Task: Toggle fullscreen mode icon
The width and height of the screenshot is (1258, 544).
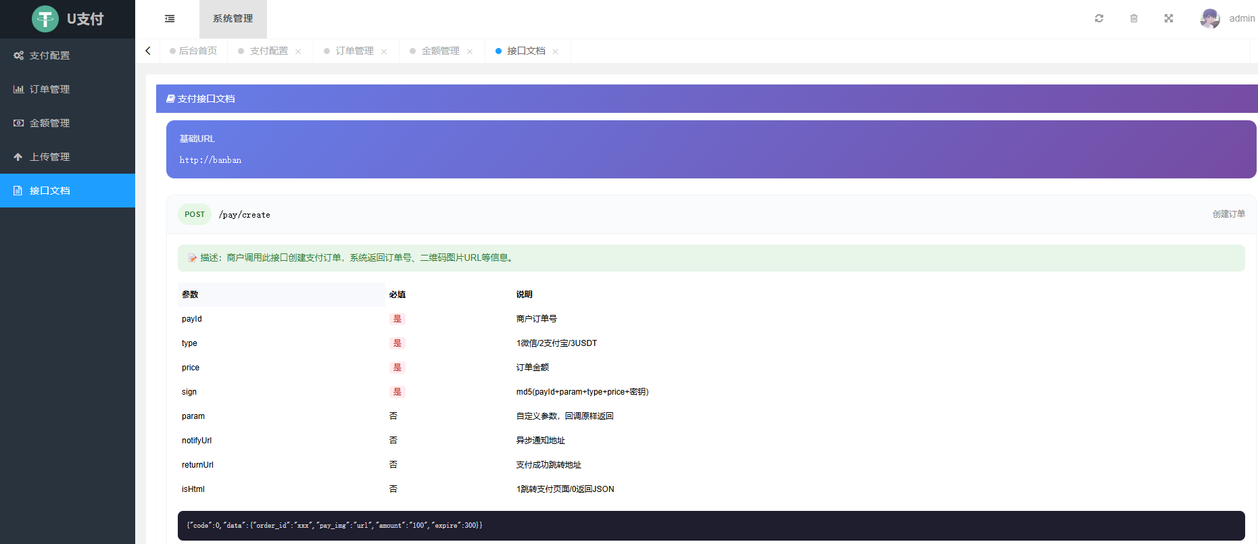Action: pyautogui.click(x=1169, y=18)
